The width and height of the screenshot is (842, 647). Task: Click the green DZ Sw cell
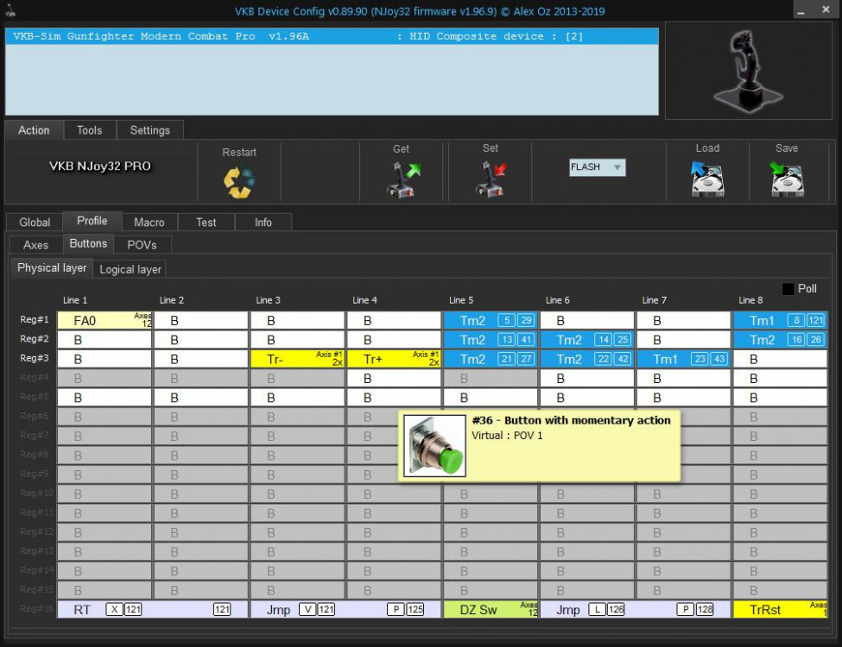(491, 610)
